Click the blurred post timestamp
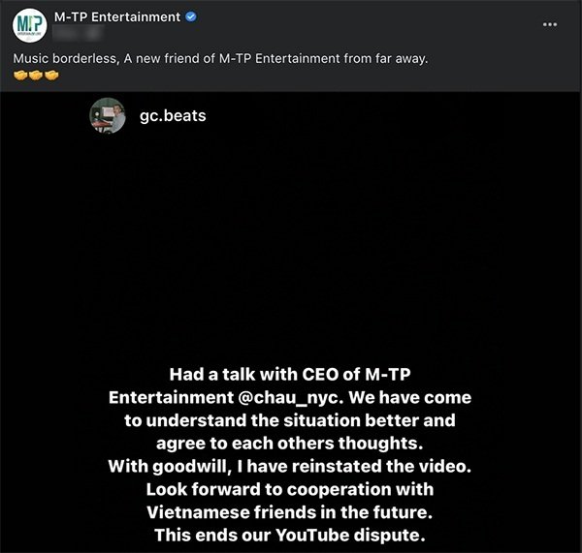Screen dimensions: 582x553 [x=78, y=33]
